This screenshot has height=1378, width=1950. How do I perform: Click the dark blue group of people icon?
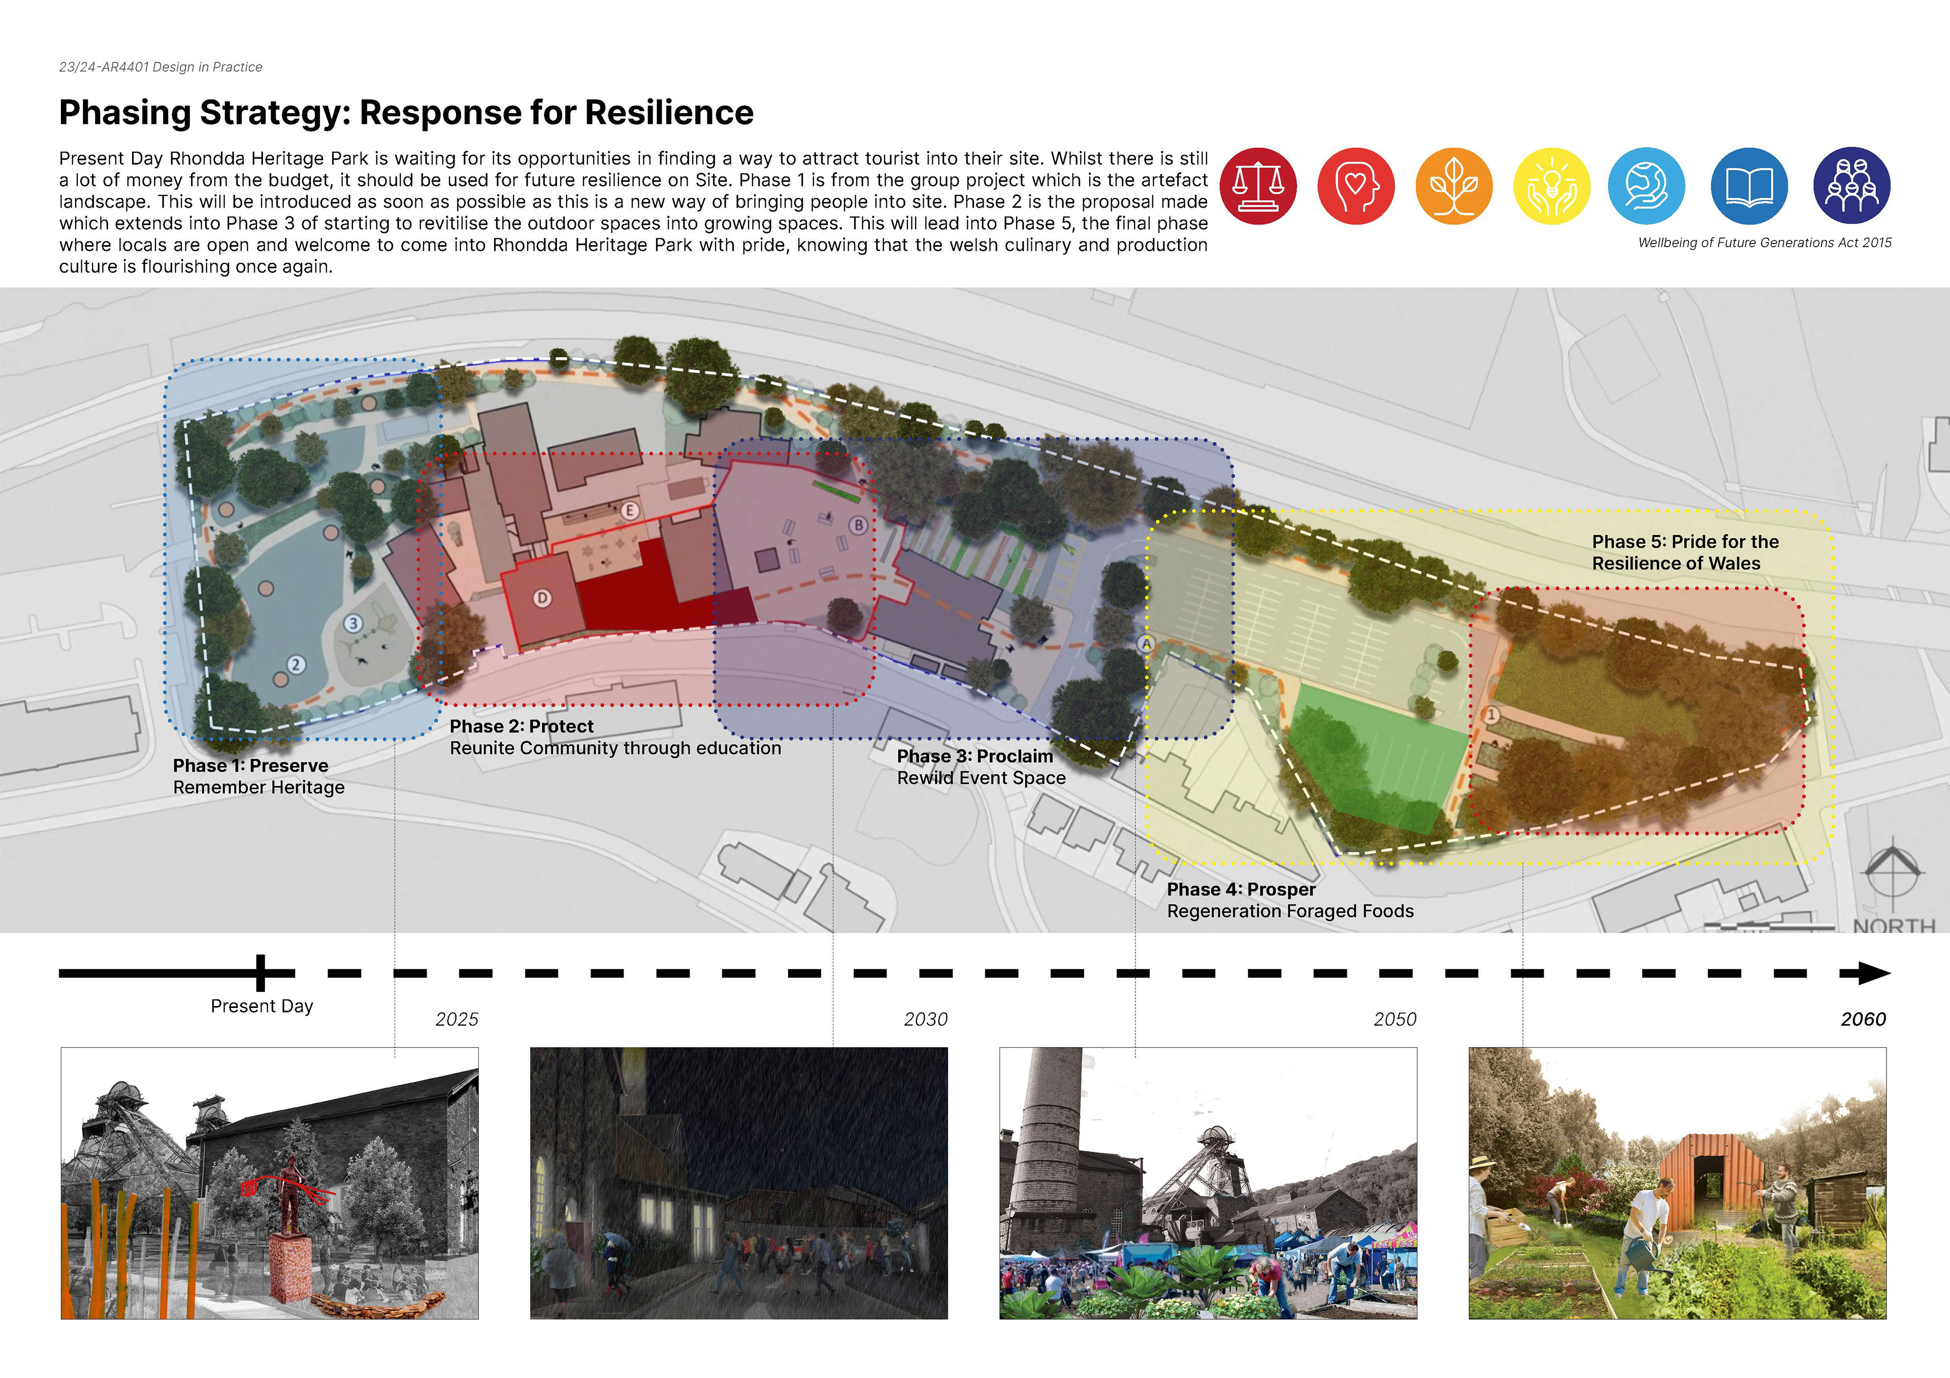click(1851, 186)
